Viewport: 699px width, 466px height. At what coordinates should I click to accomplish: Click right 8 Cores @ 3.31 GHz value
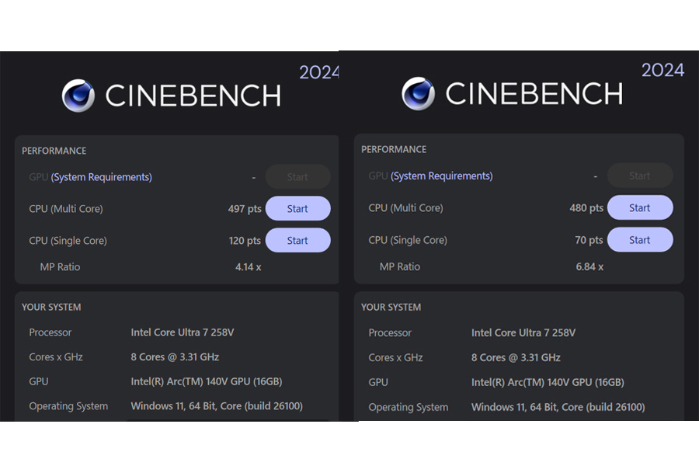516,357
